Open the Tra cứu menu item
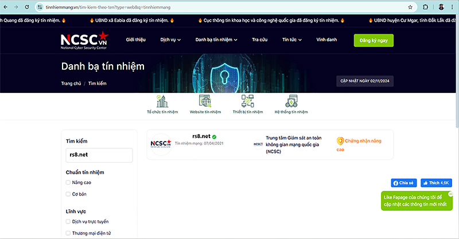This screenshot has width=459, height=239. [x=260, y=40]
